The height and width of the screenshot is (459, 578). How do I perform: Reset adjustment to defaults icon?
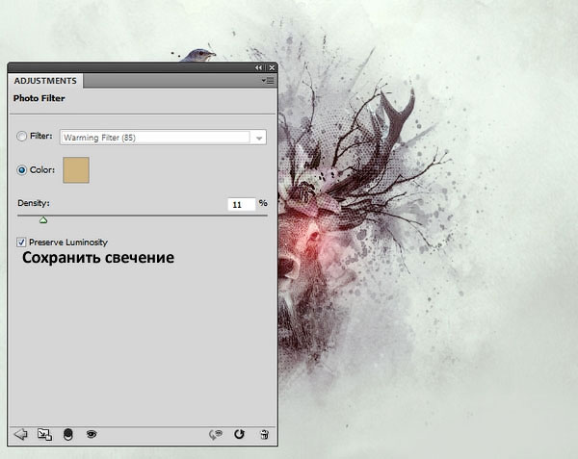click(x=239, y=434)
